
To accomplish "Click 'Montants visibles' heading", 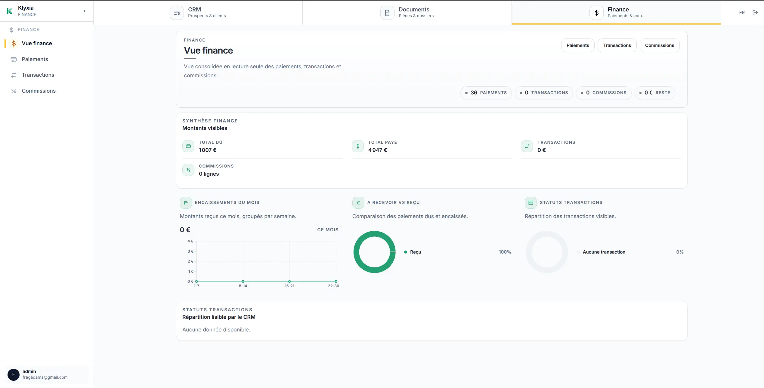I will click(x=205, y=128).
